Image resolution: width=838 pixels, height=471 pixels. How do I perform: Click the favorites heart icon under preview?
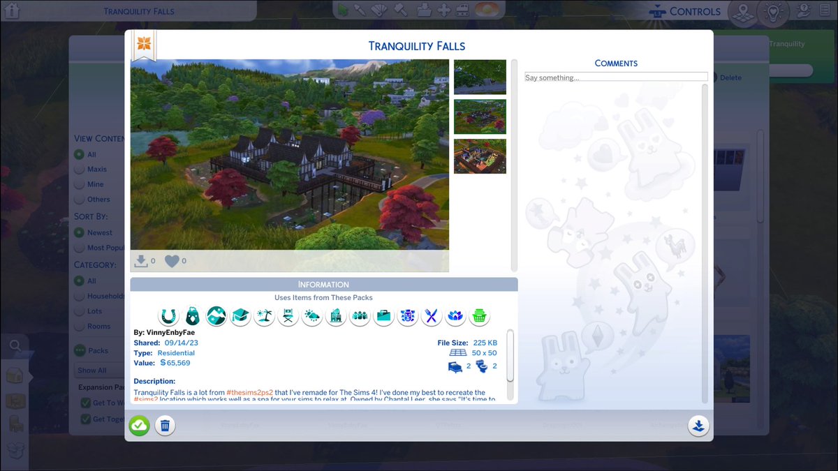click(x=172, y=261)
